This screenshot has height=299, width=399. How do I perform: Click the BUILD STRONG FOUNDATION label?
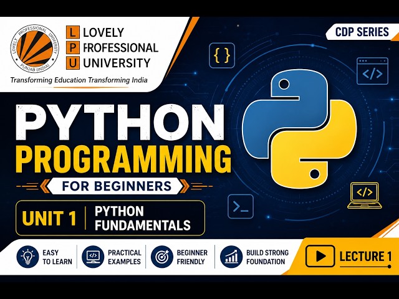(267, 257)
